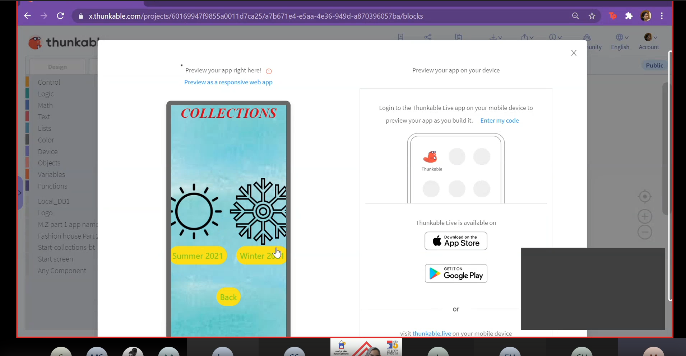Viewport: 686px width, 356px height.
Task: Select M.Z part 1 app name item
Action: [x=68, y=225]
